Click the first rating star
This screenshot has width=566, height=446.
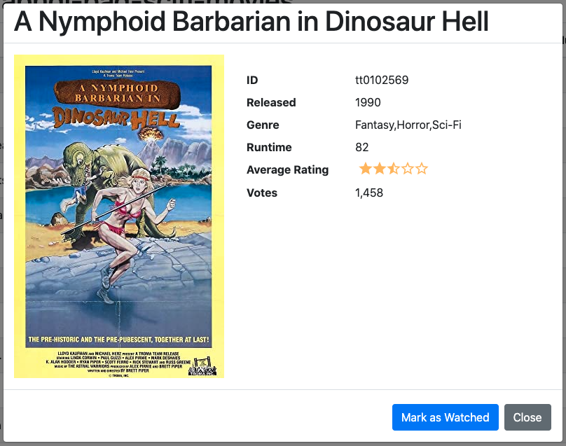pyautogui.click(x=366, y=169)
